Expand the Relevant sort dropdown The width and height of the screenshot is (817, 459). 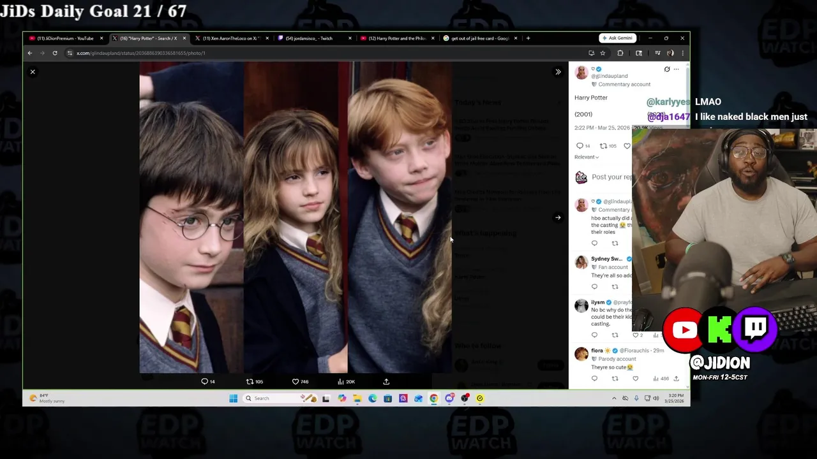[x=587, y=157]
